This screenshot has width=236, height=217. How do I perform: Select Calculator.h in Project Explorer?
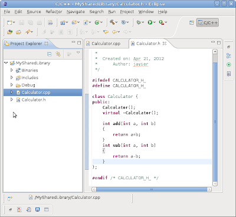(34, 100)
